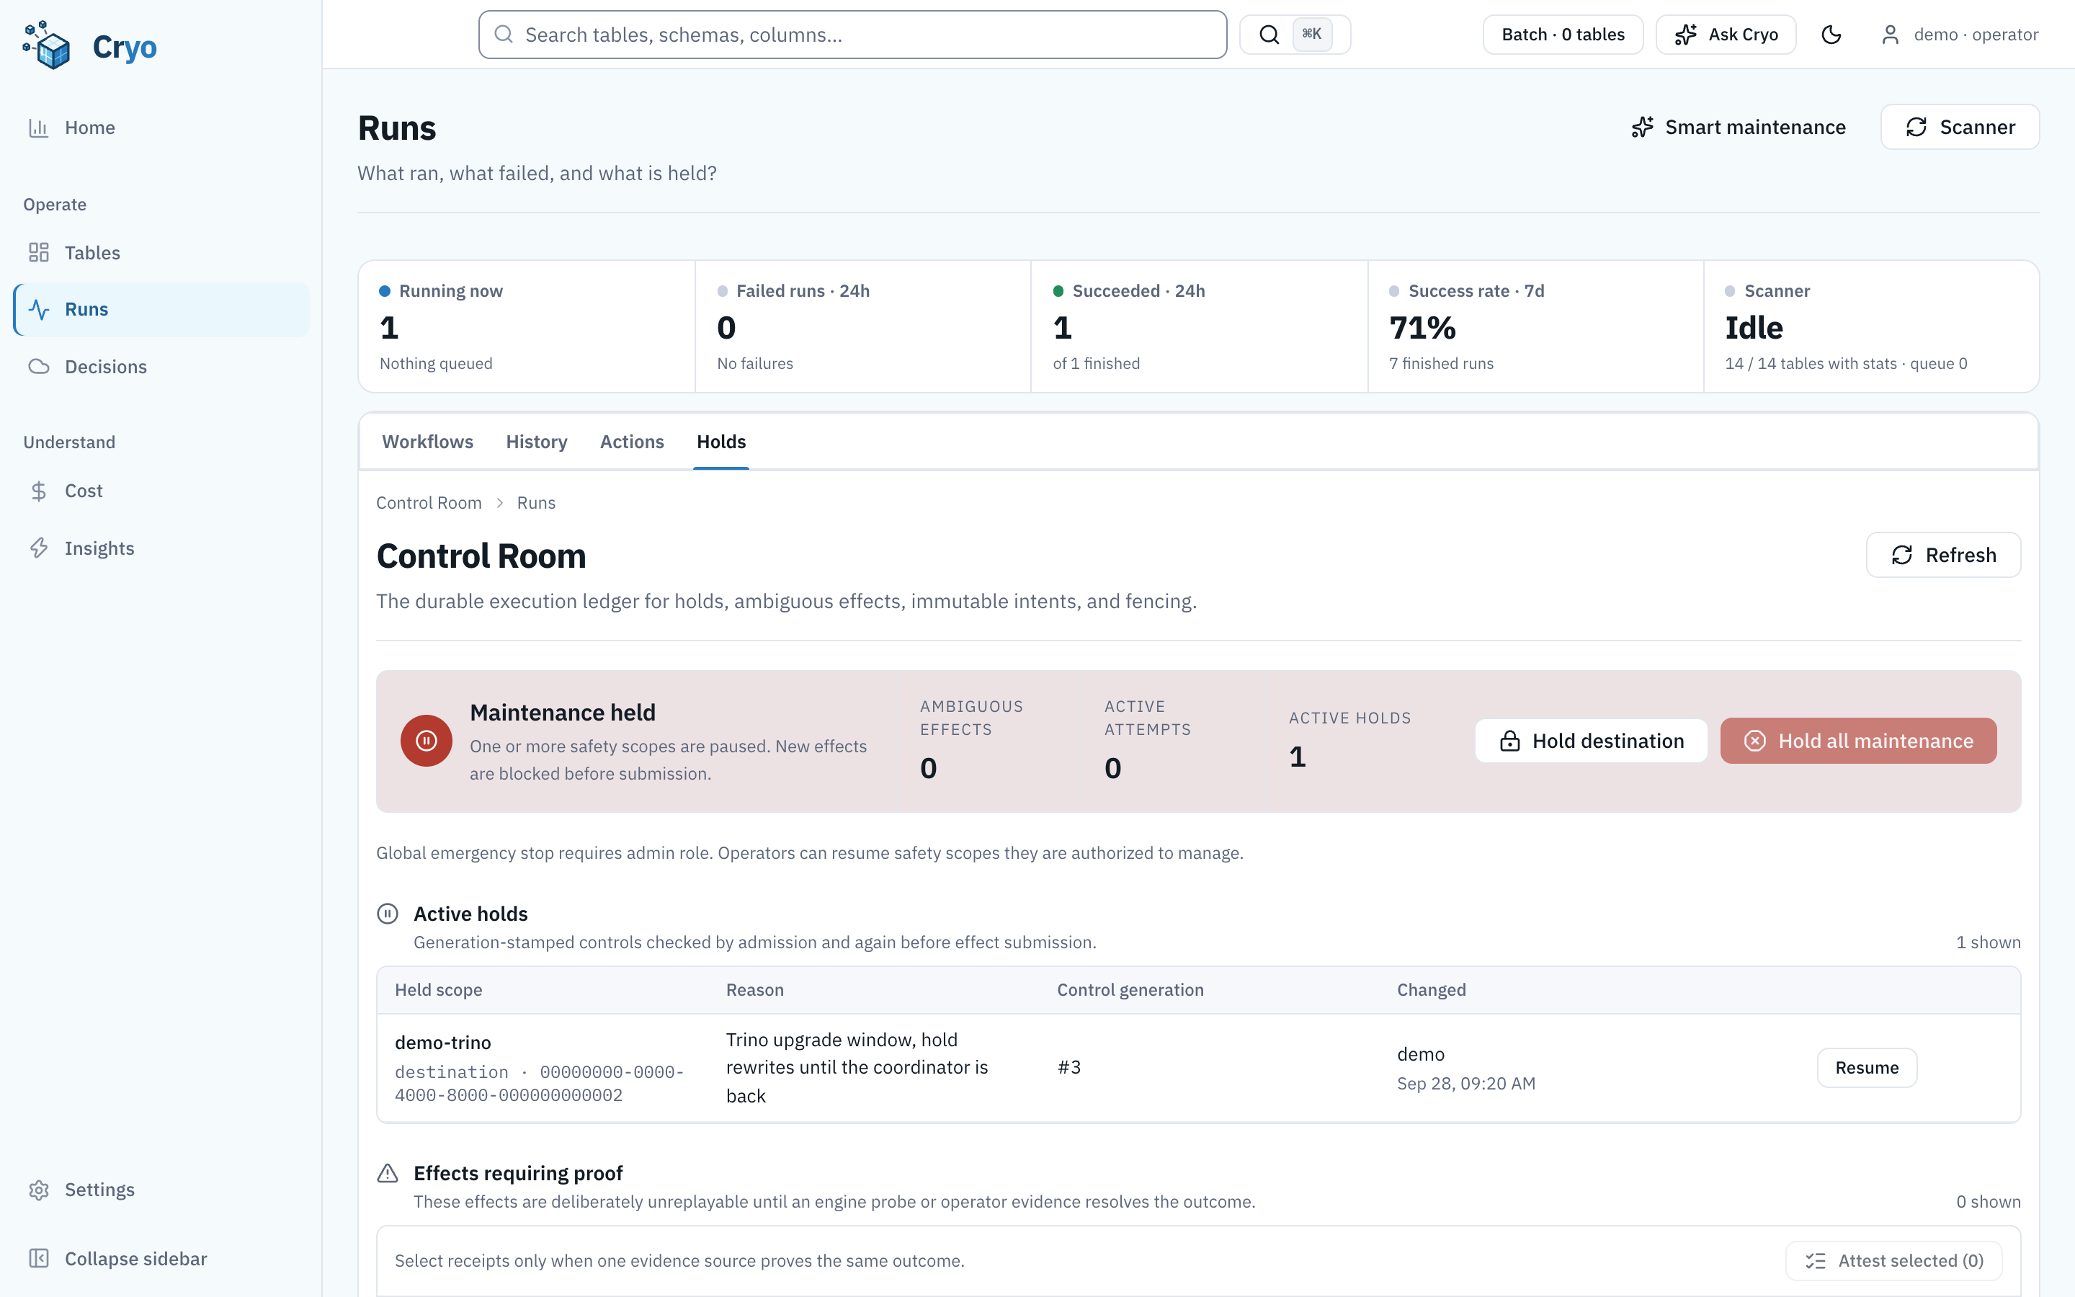Go to Decisions page
Viewport: 2075px width, 1297px height.
[161, 366]
